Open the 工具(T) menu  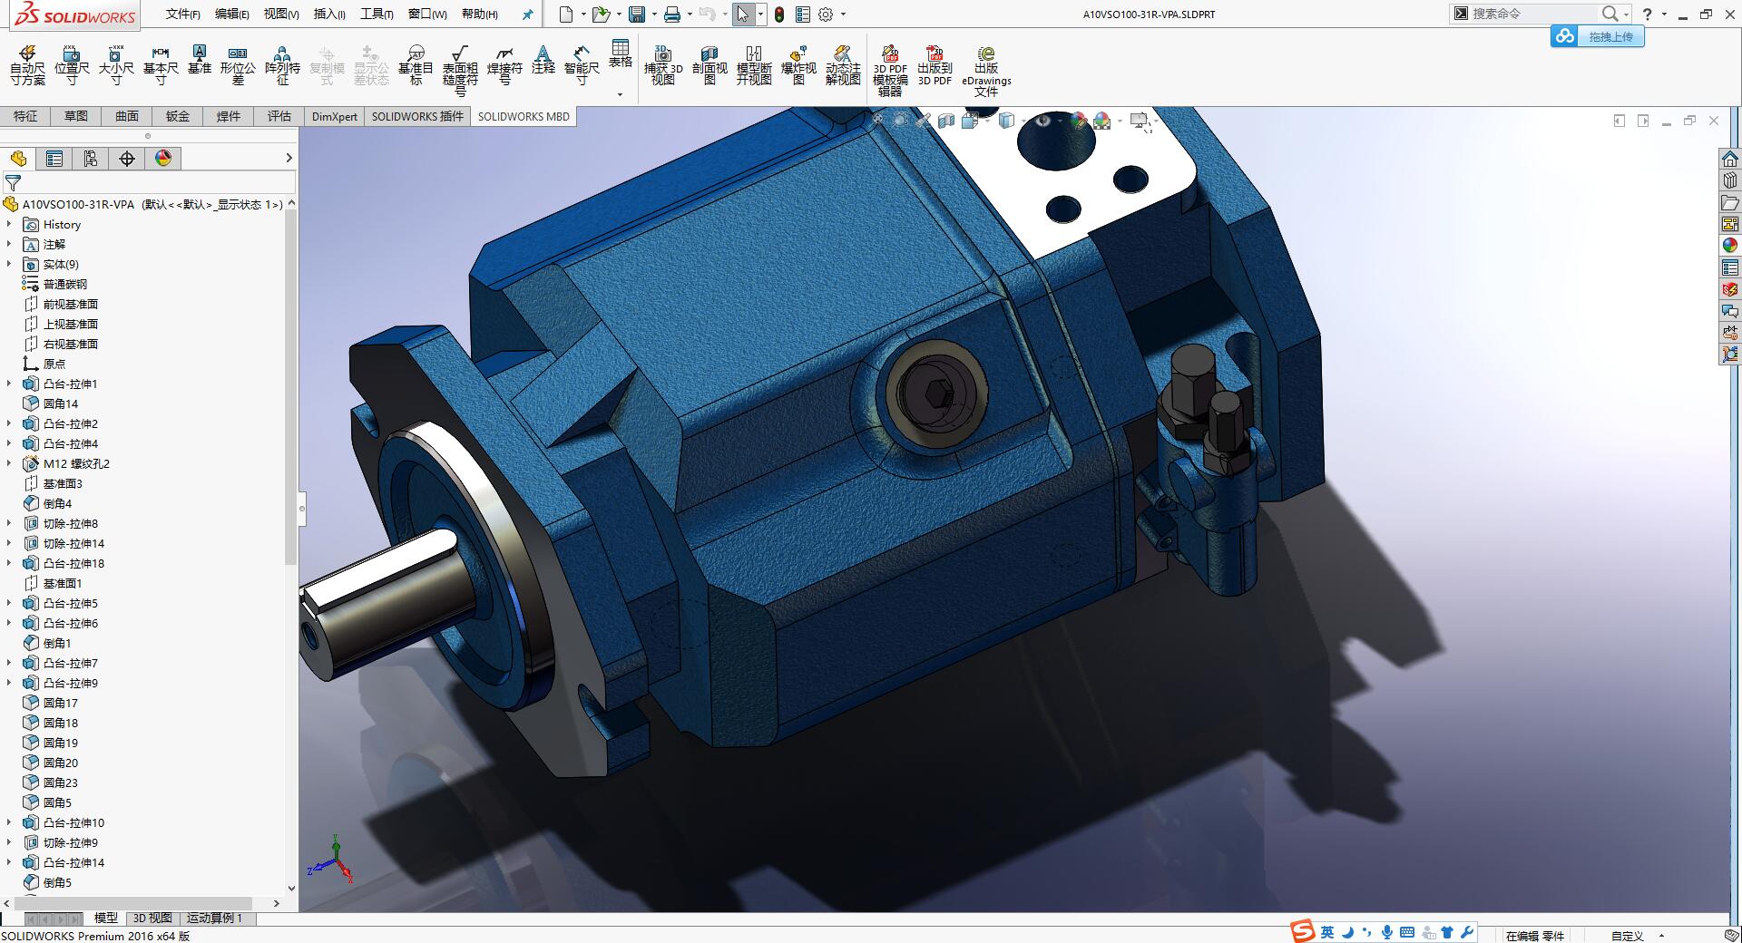coord(377,14)
